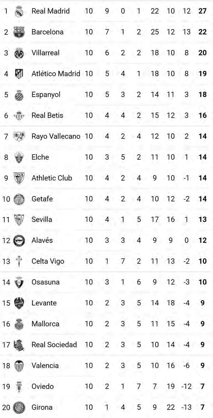Click the Villarreal club crest icon

pos(19,53)
